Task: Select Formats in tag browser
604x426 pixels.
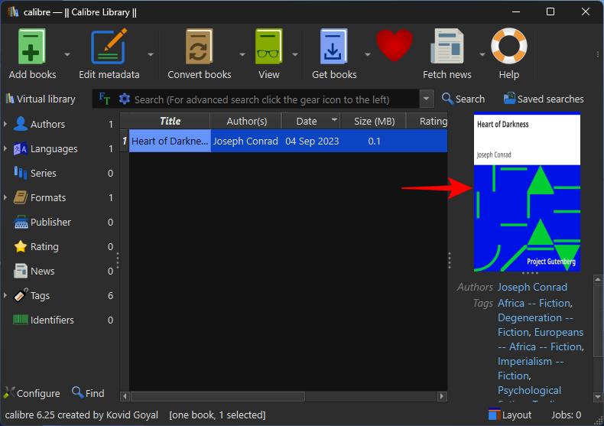Action: (48, 198)
